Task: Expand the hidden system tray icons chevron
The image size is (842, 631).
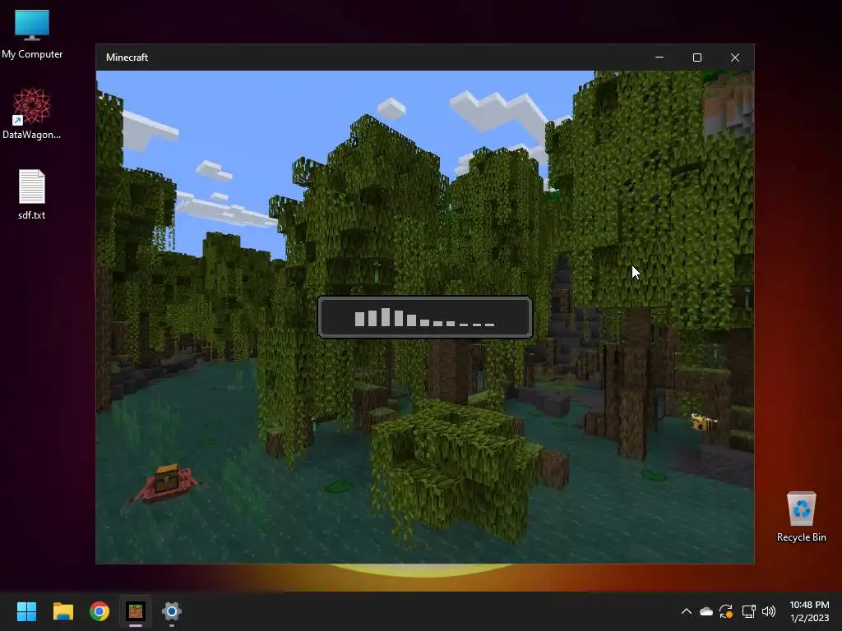Action: pos(687,611)
